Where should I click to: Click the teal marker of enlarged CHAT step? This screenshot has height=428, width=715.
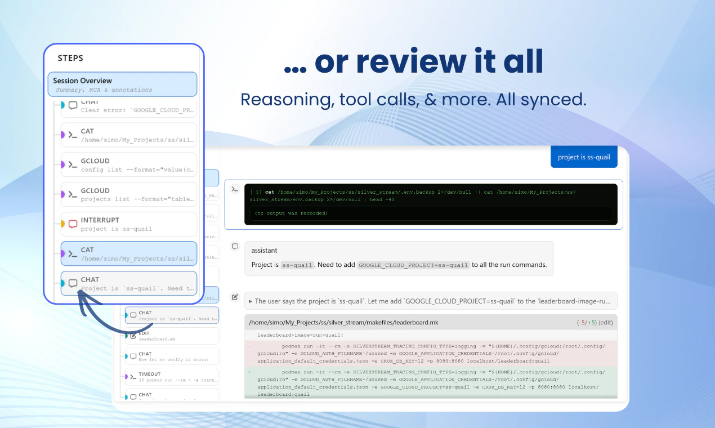point(62,284)
